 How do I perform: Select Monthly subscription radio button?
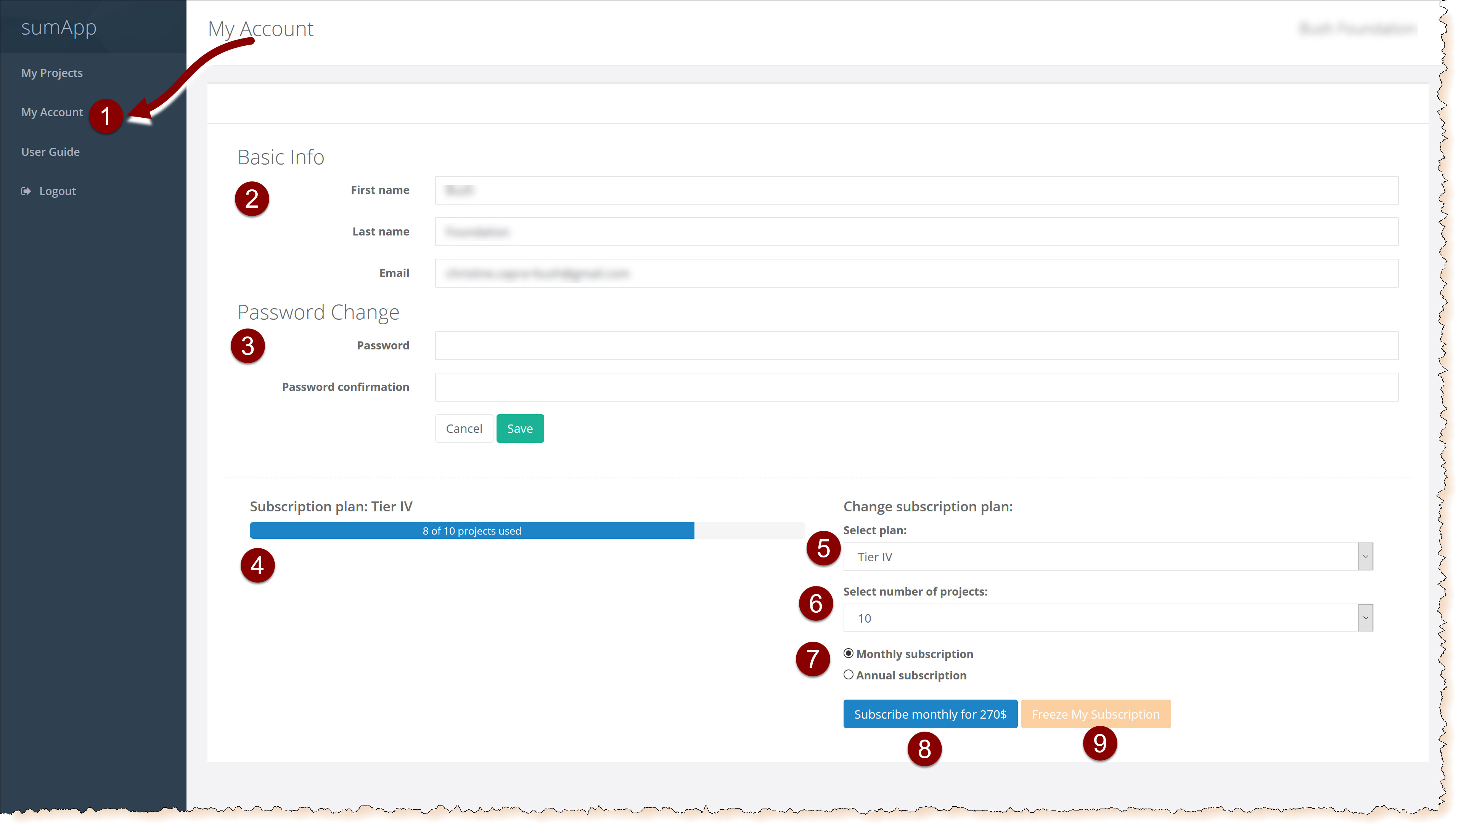pos(848,653)
